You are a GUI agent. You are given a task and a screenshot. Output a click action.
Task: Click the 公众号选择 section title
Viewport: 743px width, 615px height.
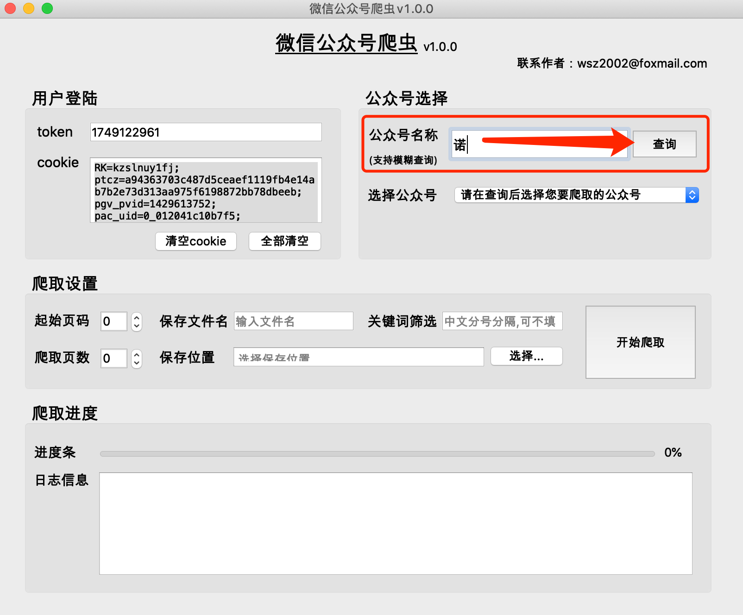(x=407, y=98)
